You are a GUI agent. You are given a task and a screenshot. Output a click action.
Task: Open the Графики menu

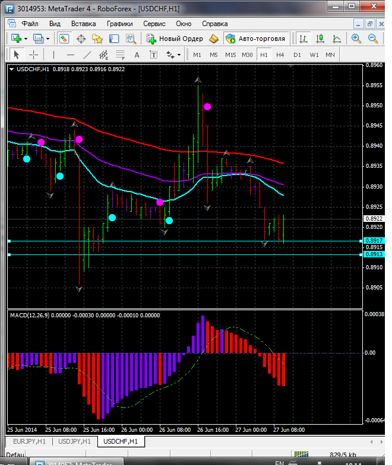point(120,24)
